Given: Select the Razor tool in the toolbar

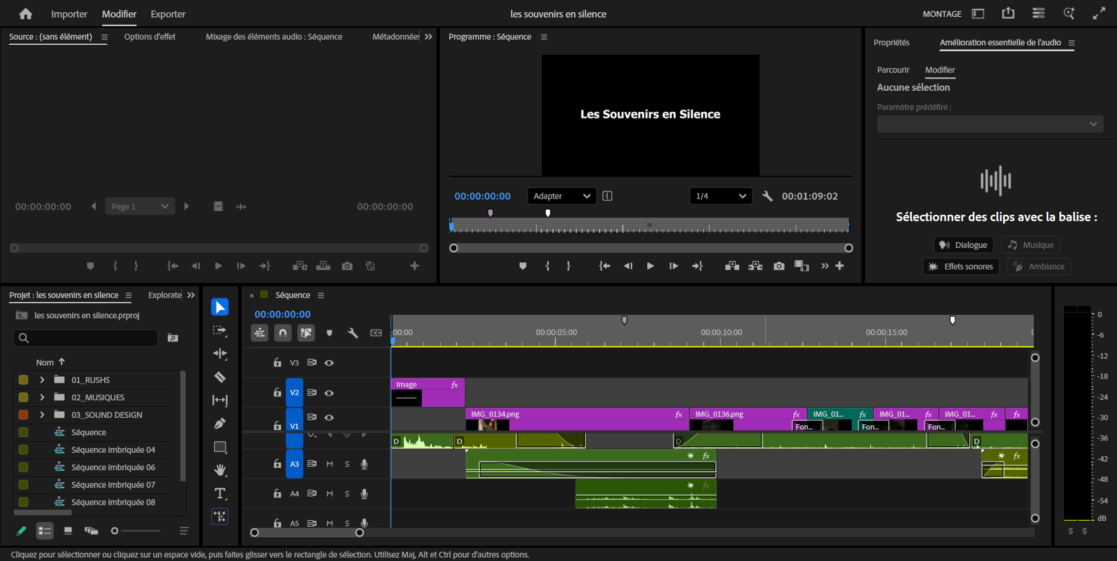Looking at the screenshot, I should click(x=220, y=377).
